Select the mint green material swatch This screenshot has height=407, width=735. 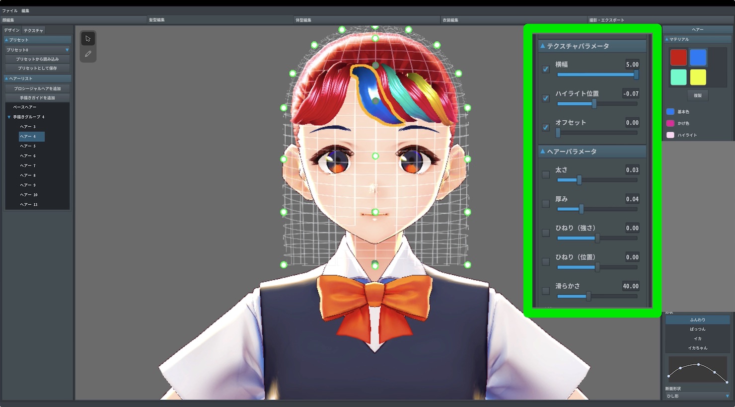(x=678, y=77)
